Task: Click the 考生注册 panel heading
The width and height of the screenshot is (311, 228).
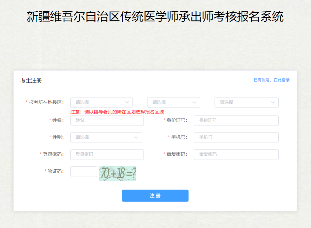Action: click(x=31, y=80)
